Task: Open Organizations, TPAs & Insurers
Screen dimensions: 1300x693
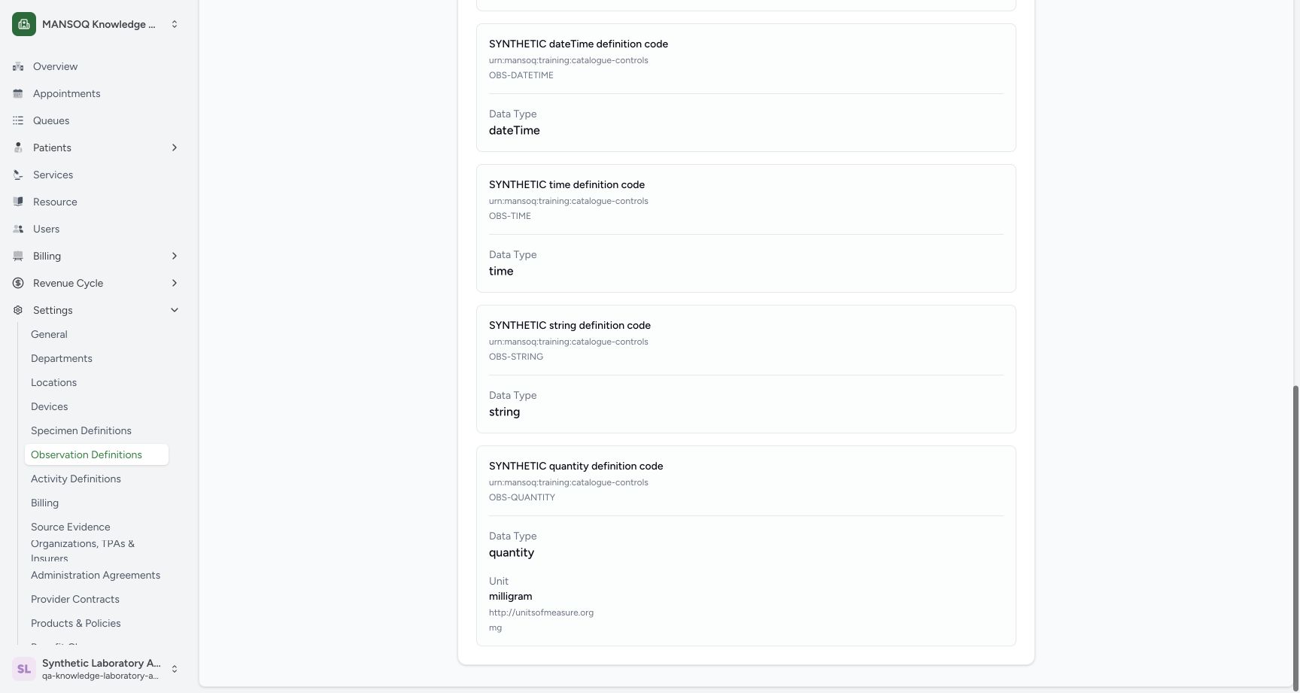Action: (x=96, y=551)
